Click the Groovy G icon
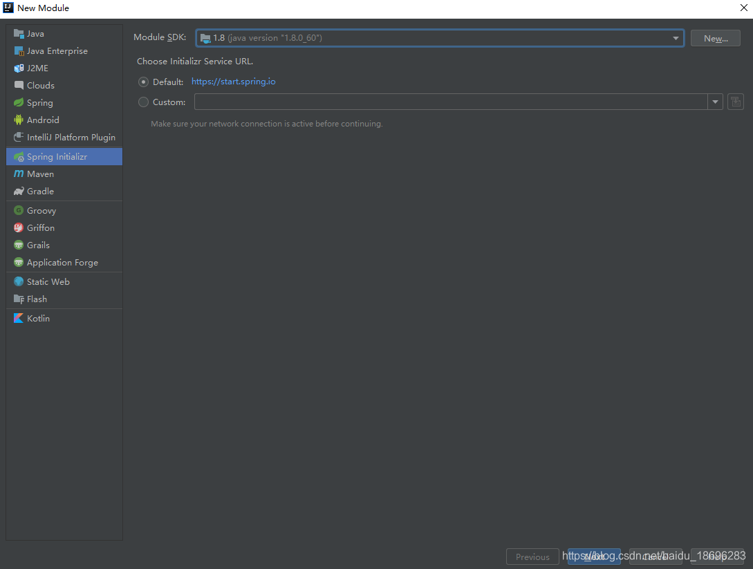Image resolution: width=753 pixels, height=569 pixels. pyautogui.click(x=19, y=210)
